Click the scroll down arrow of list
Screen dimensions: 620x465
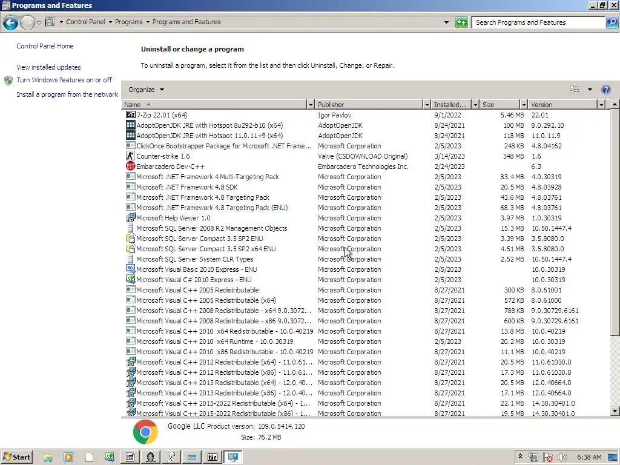tap(615, 411)
